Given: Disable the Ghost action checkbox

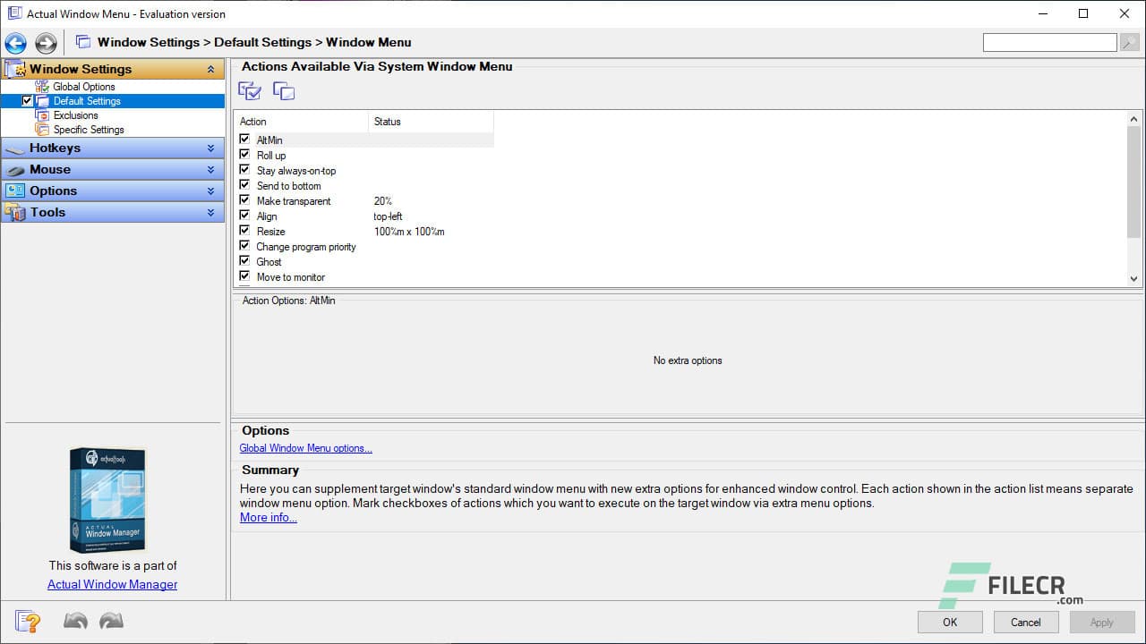Looking at the screenshot, I should coord(244,261).
